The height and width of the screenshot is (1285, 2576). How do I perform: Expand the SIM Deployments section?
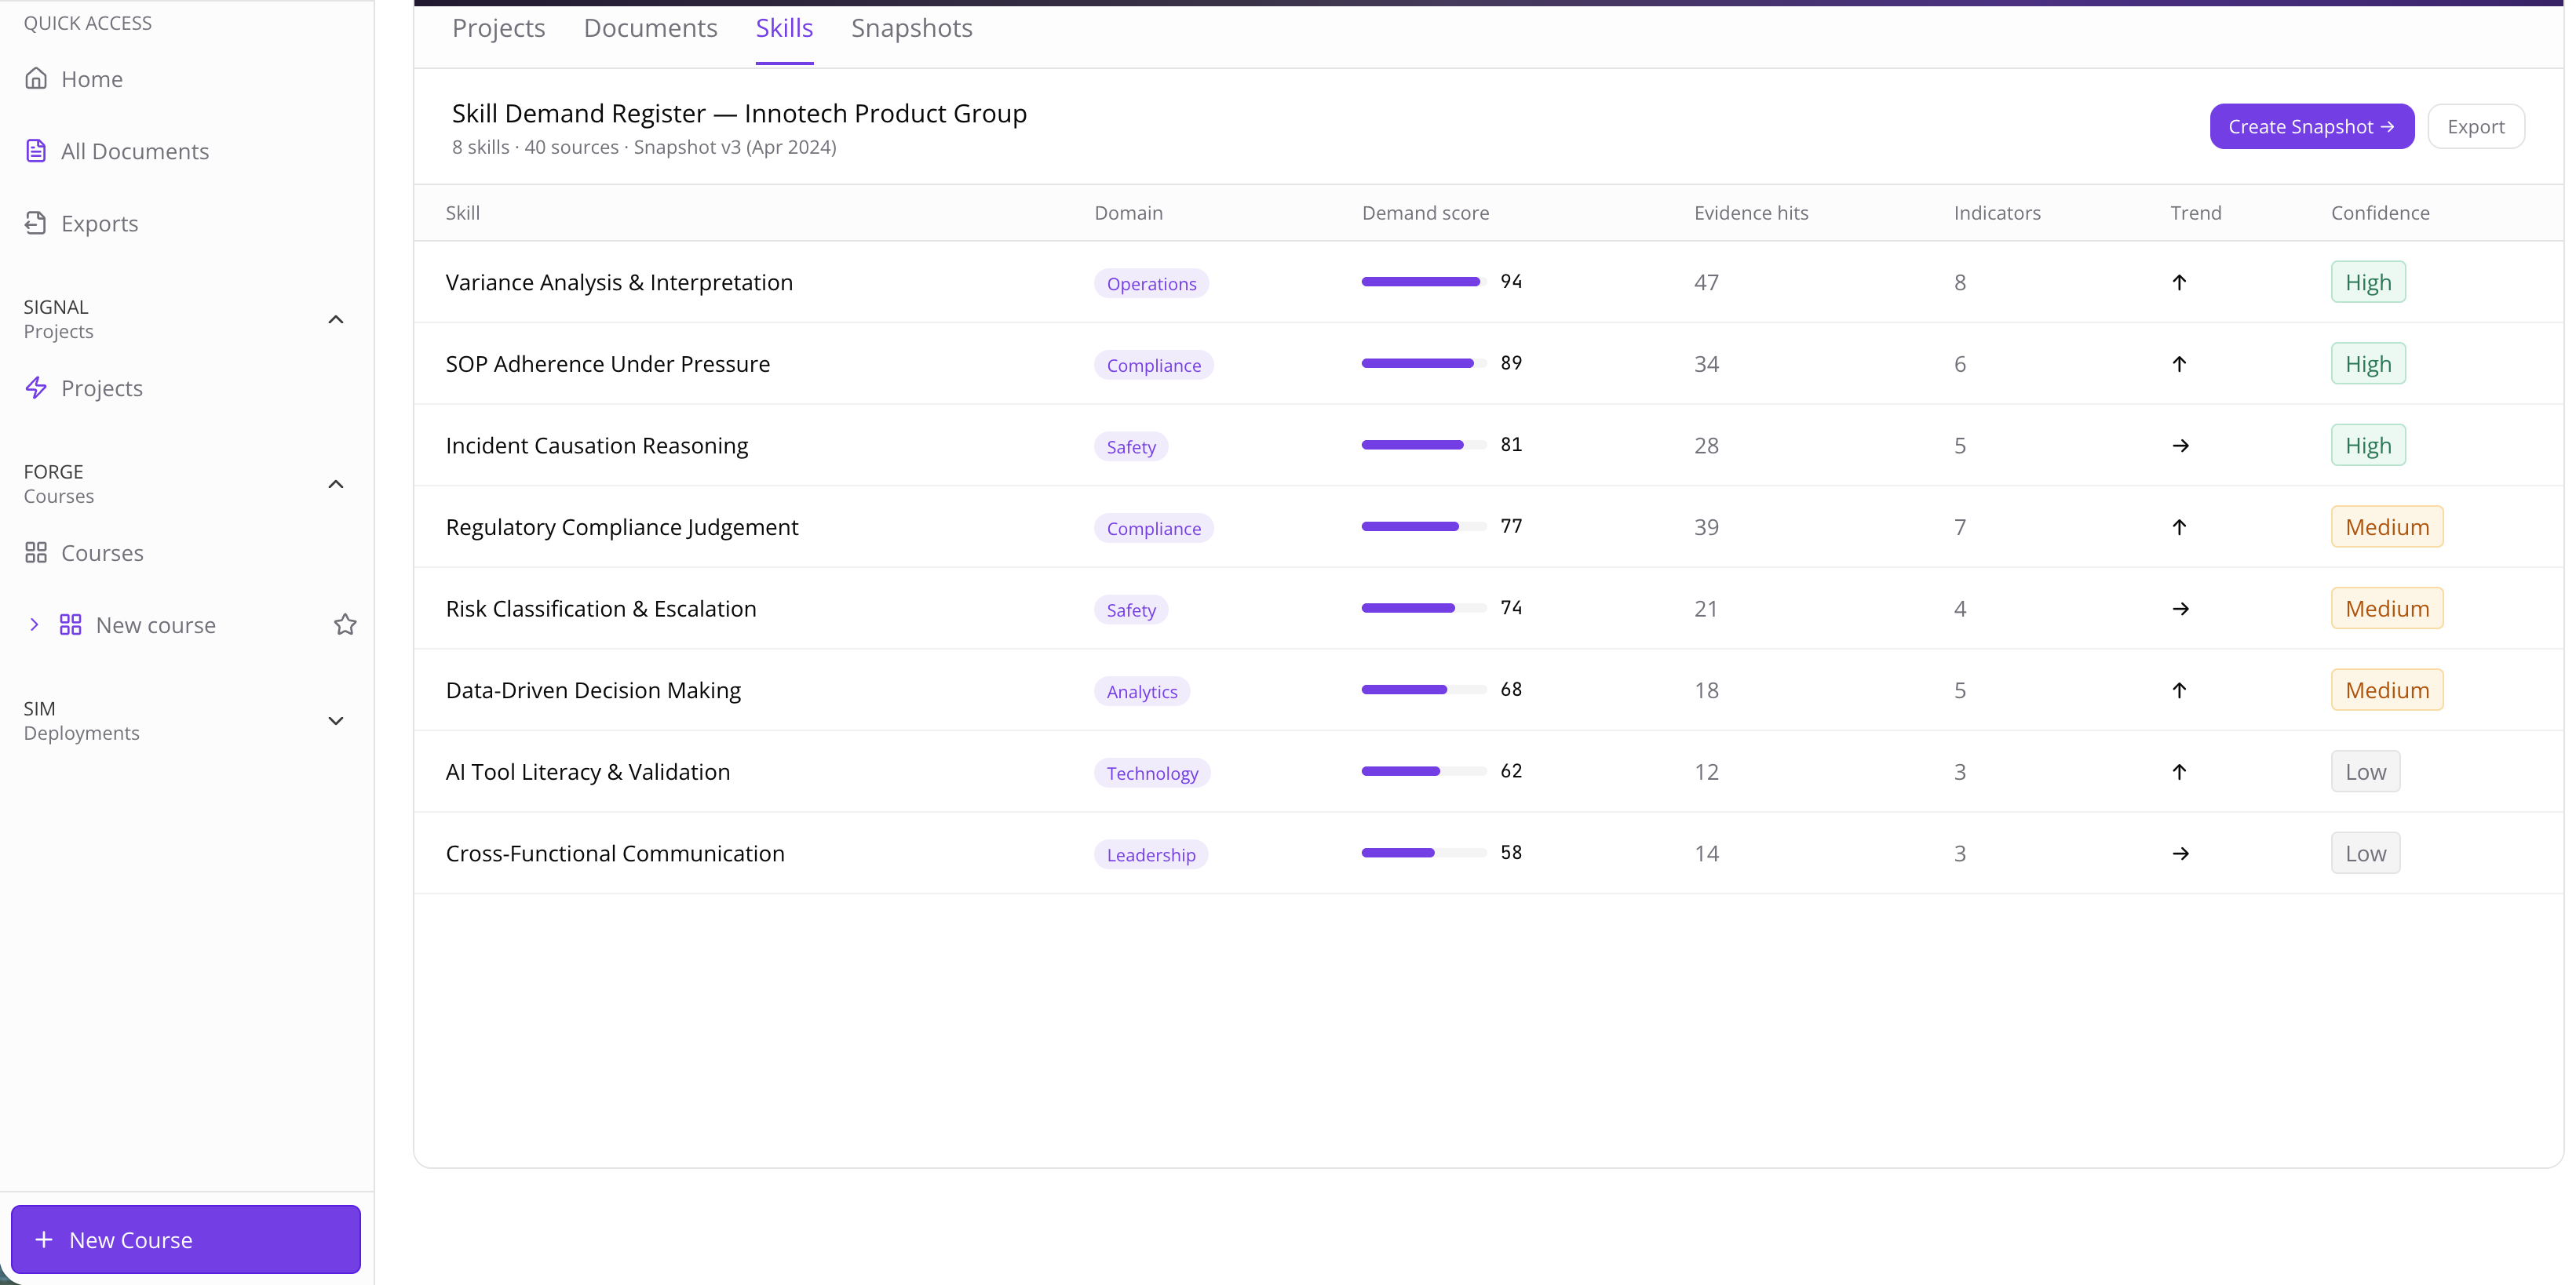336,720
